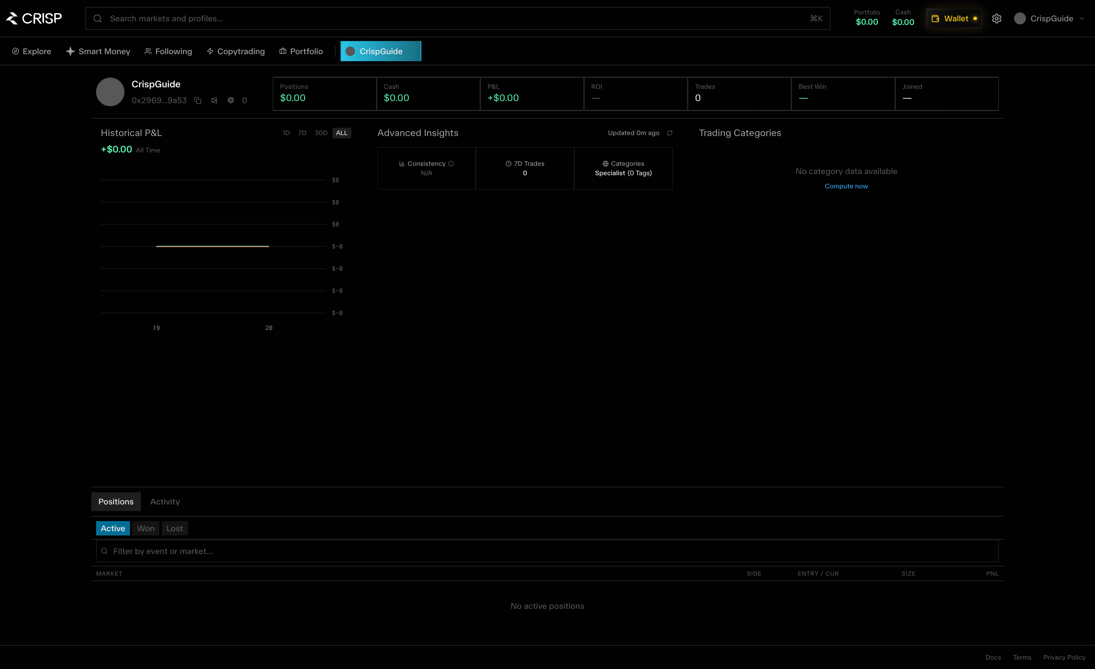Open the Copytrading tab
This screenshot has width=1095, height=669.
(x=235, y=51)
